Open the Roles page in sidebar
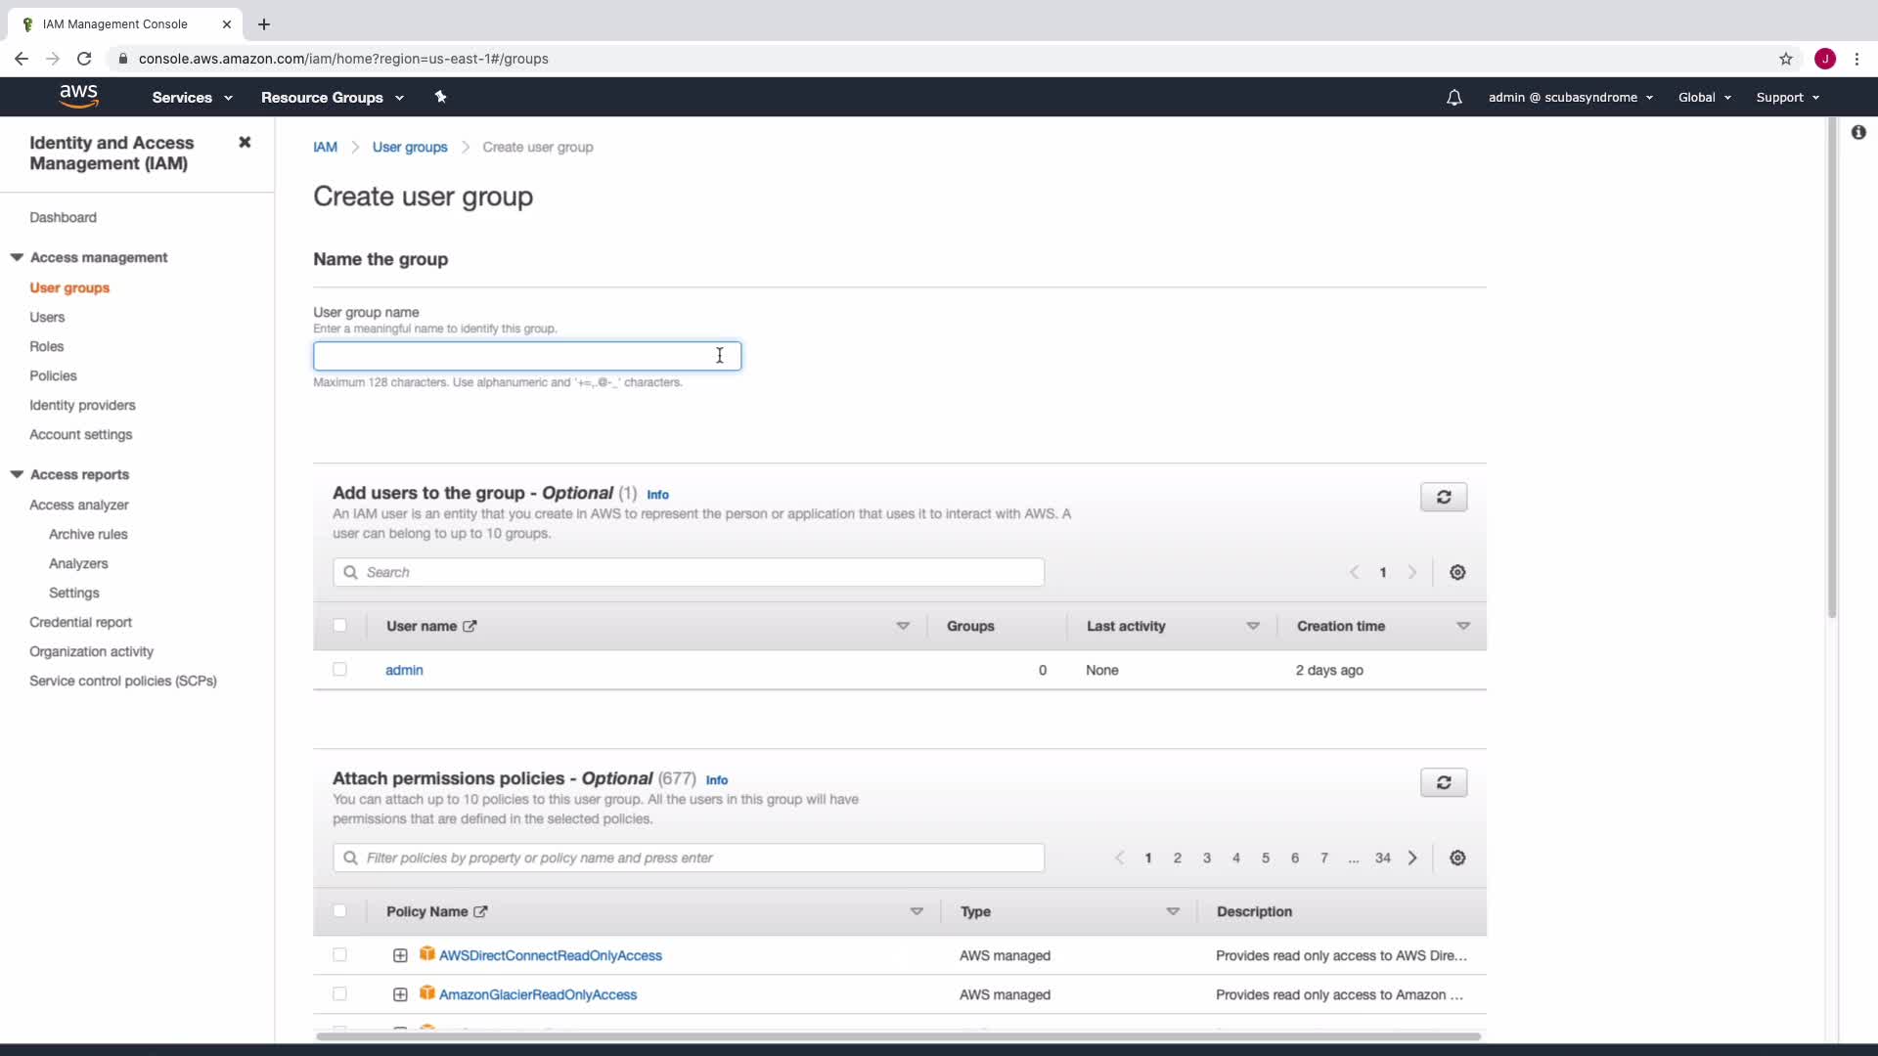 [46, 346]
